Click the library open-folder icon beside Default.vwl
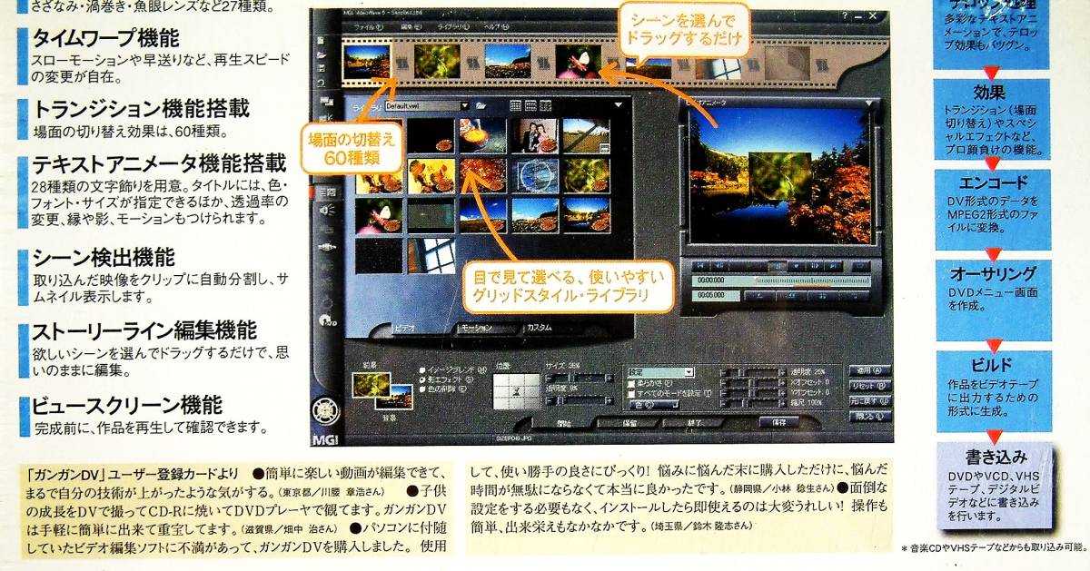 click(482, 106)
